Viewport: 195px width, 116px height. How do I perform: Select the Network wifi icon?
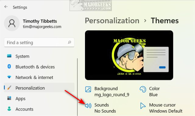click(9, 77)
